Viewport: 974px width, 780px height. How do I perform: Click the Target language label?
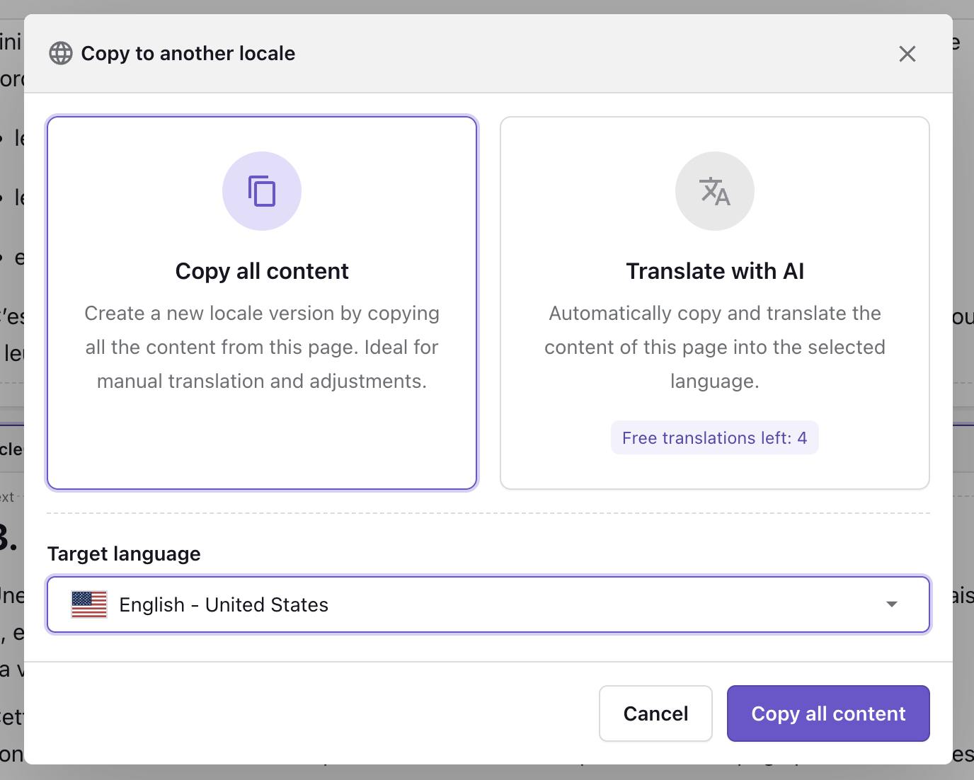tap(124, 554)
